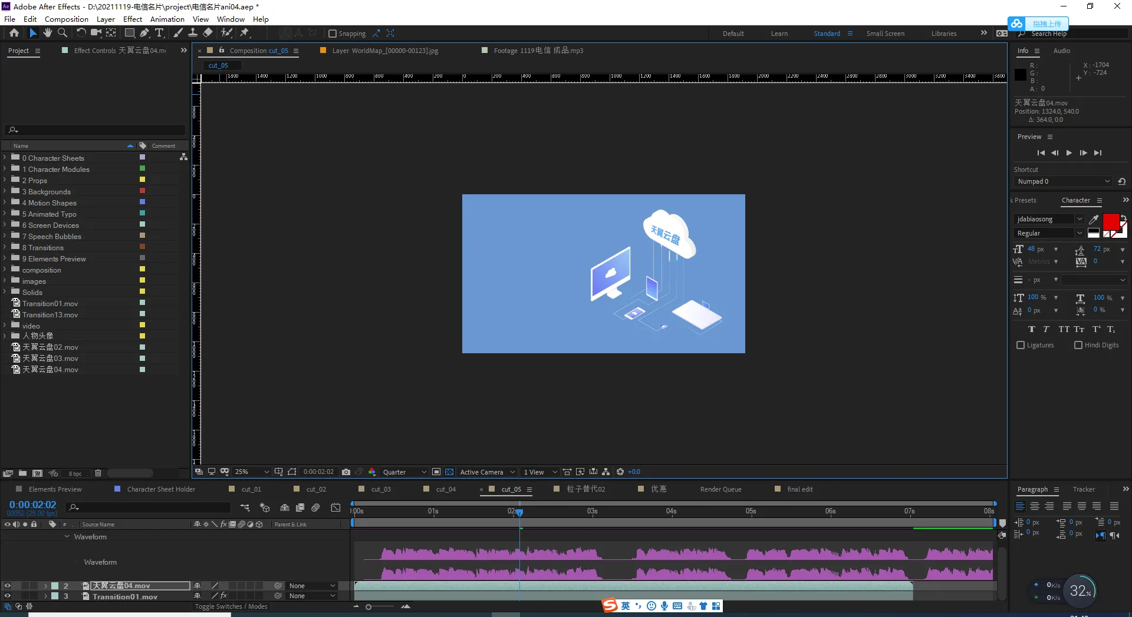
Task: Select the Brush tool
Action: point(178,33)
